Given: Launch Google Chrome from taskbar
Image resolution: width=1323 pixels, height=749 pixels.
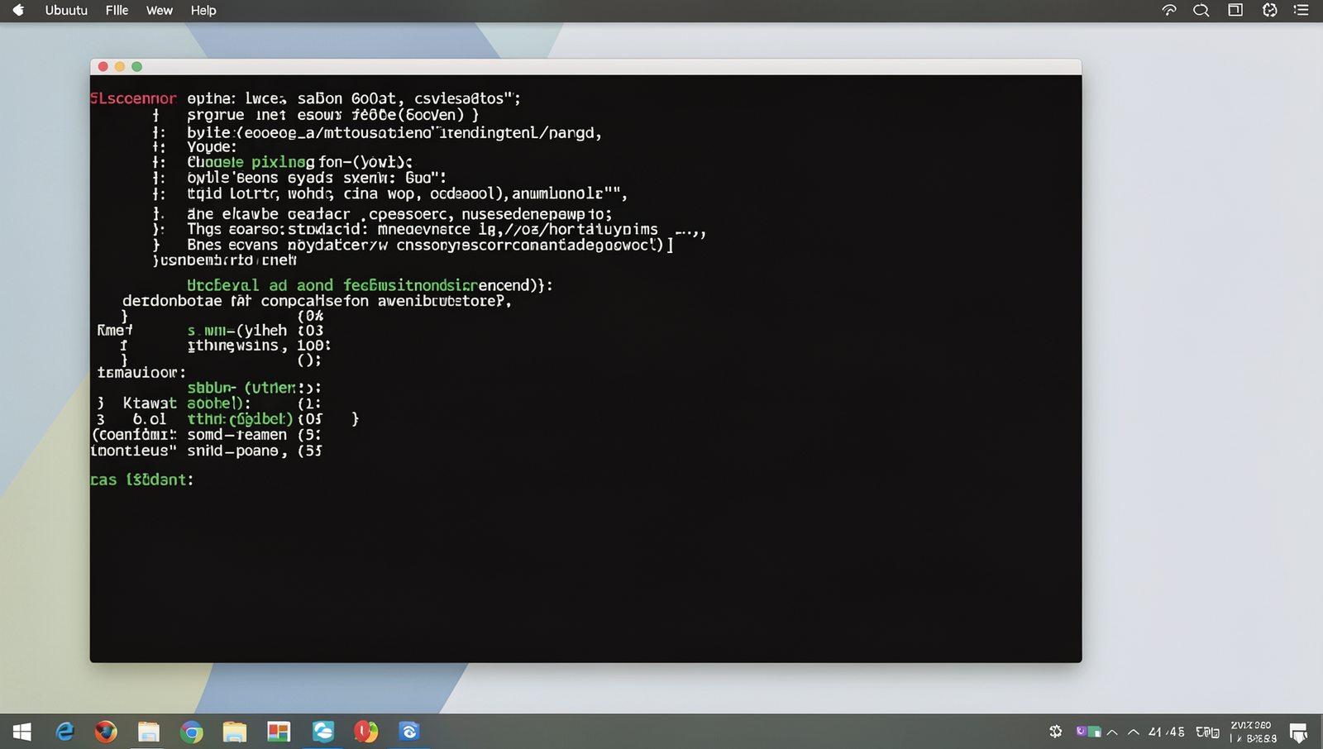Looking at the screenshot, I should pyautogui.click(x=192, y=732).
